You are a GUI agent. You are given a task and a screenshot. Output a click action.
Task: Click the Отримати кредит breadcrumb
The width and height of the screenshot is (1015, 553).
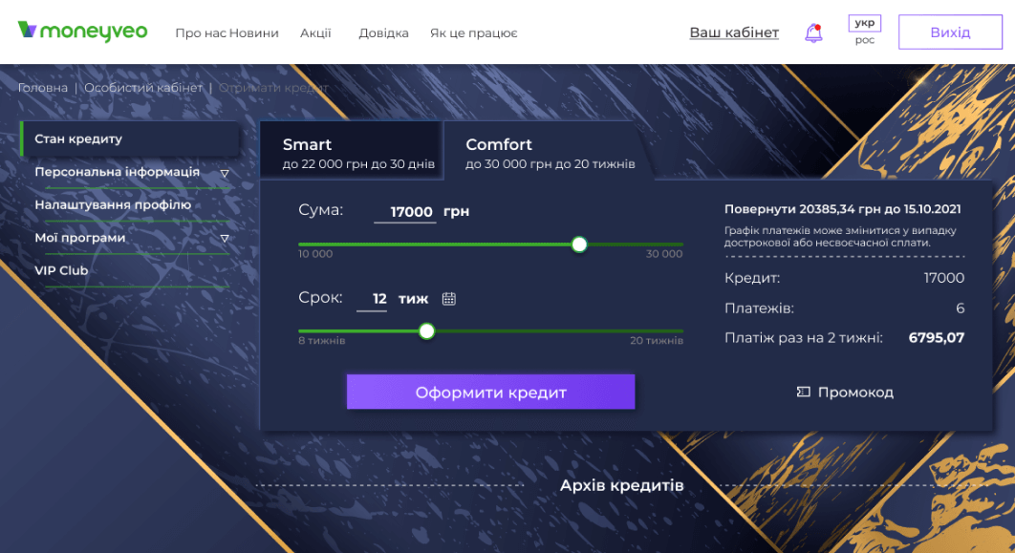coord(273,87)
